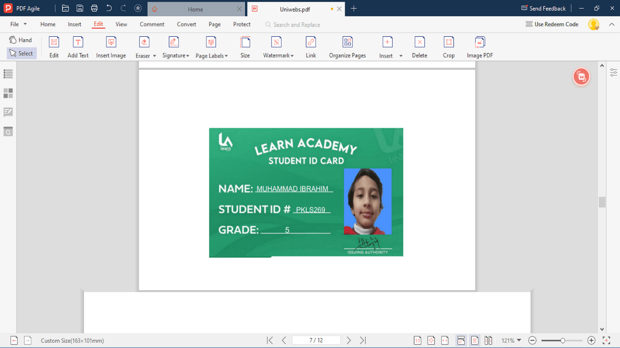
Task: Expand the Page Labels dropdown arrow
Action: [226, 56]
